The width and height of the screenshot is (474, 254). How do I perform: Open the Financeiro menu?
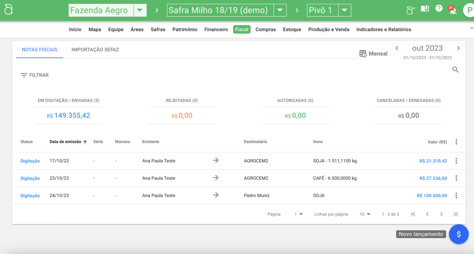216,30
